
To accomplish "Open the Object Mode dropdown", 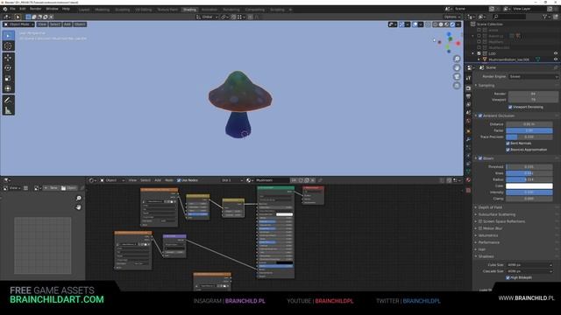I will 18,24.
